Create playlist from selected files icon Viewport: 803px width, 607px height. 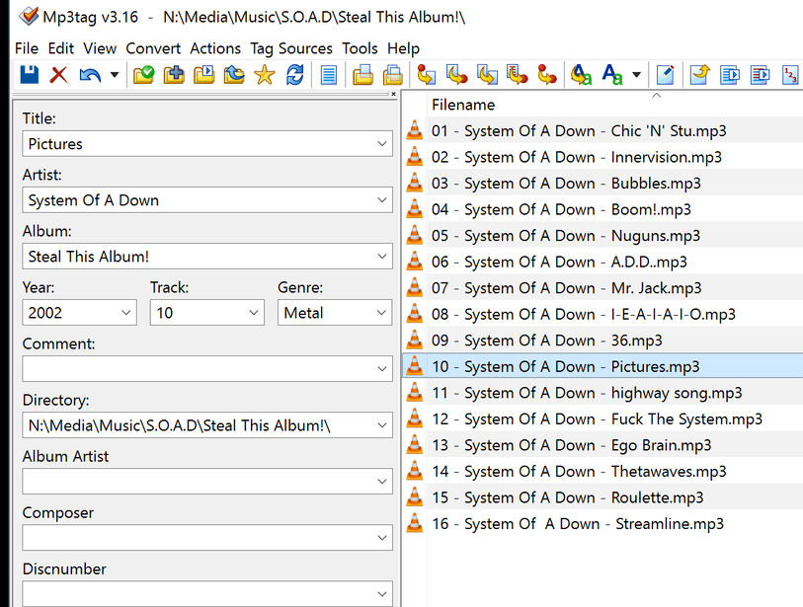[760, 75]
